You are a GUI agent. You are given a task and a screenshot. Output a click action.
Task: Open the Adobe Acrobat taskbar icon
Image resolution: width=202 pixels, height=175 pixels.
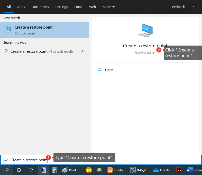[179, 170]
